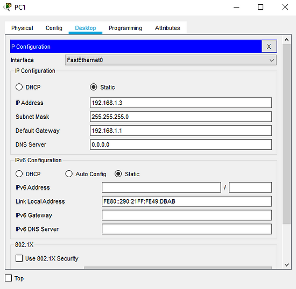
Task: Click the PC1 window title icon
Action: 7,7
